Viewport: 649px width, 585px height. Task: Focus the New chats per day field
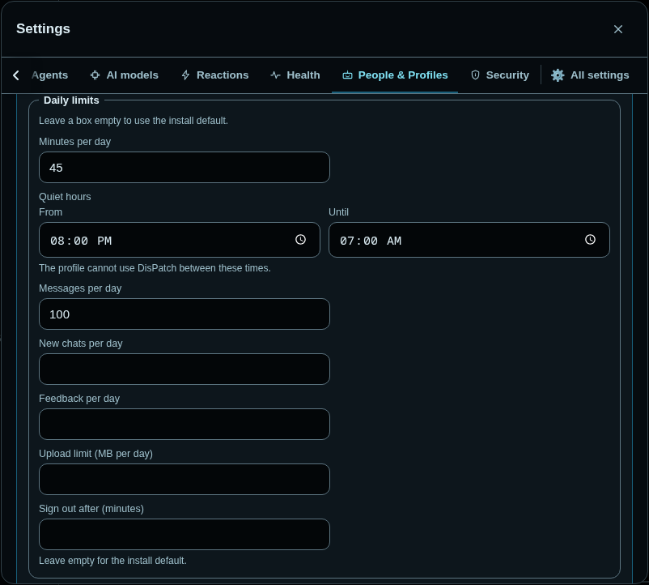[x=185, y=369]
